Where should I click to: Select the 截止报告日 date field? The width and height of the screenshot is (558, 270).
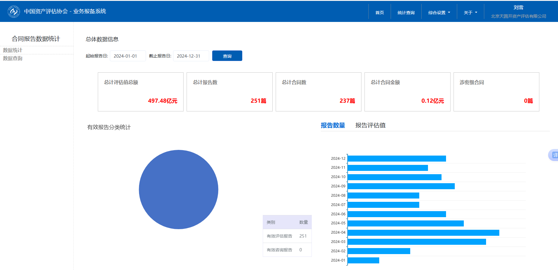point(191,56)
